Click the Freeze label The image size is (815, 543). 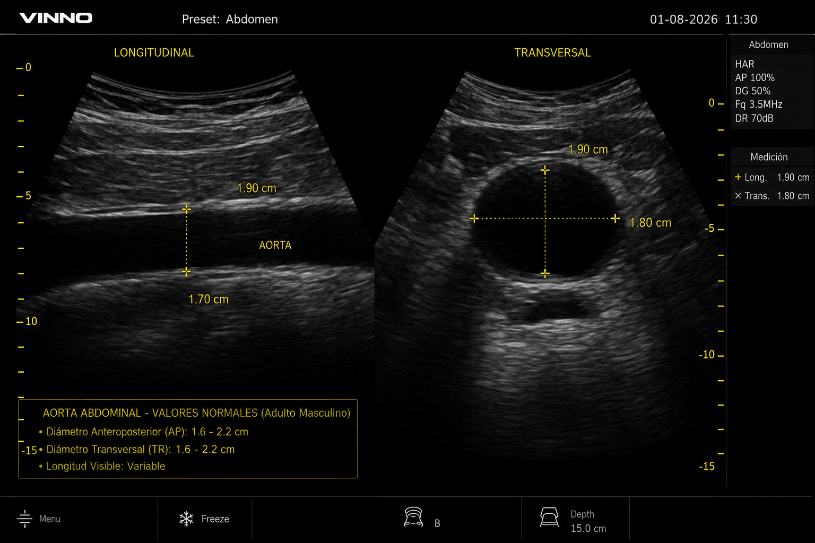tap(215, 519)
